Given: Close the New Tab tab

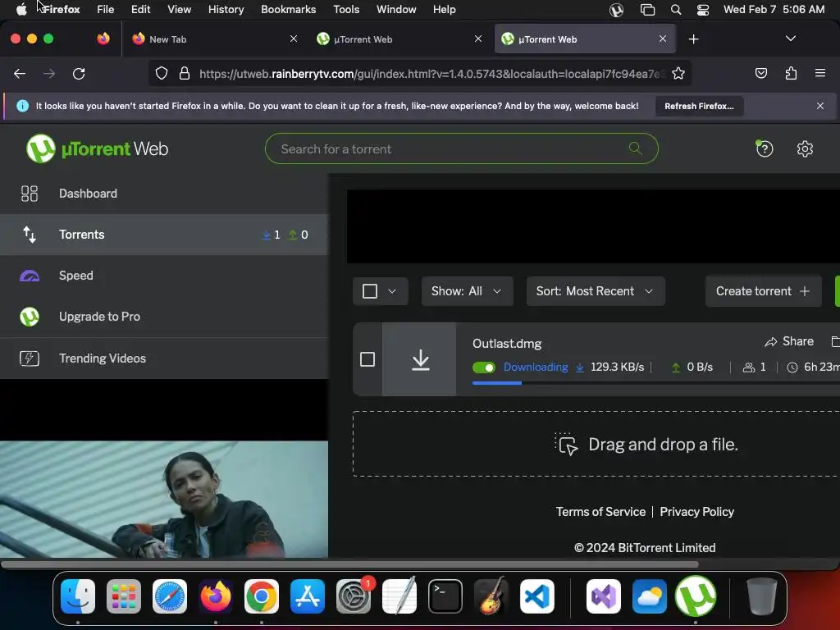Looking at the screenshot, I should 294,39.
